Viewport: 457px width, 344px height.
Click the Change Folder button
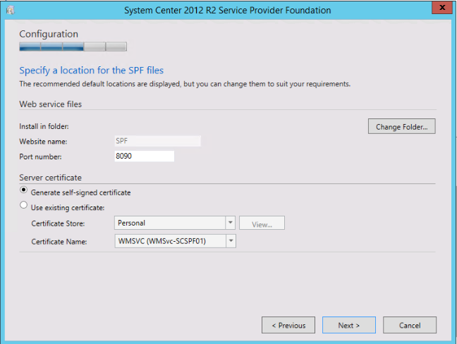coord(401,127)
